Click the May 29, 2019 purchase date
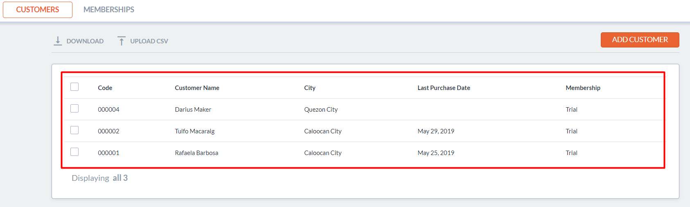Image resolution: width=690 pixels, height=207 pixels. [x=436, y=131]
